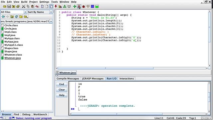Click the green UML class diagram icon
213x120 pixels.
(65, 6)
